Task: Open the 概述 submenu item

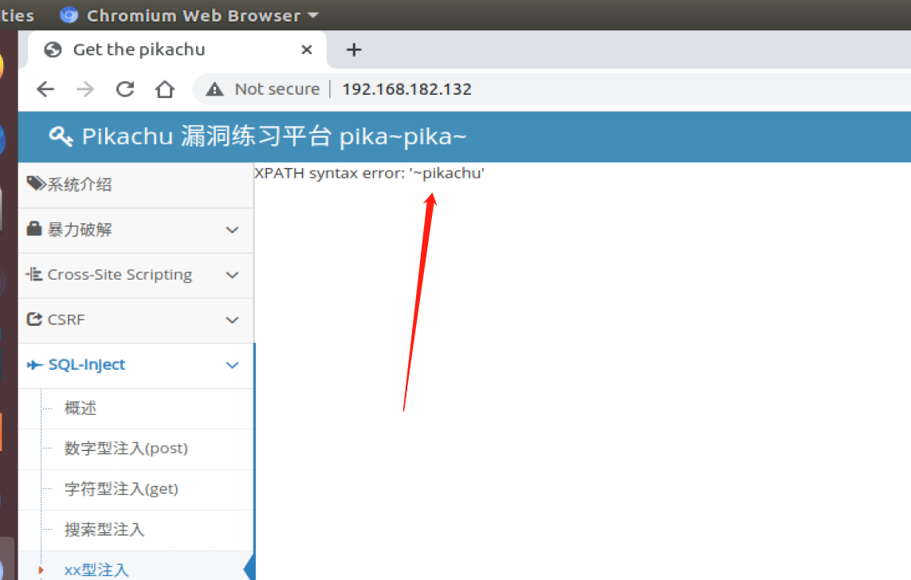Action: pyautogui.click(x=80, y=408)
